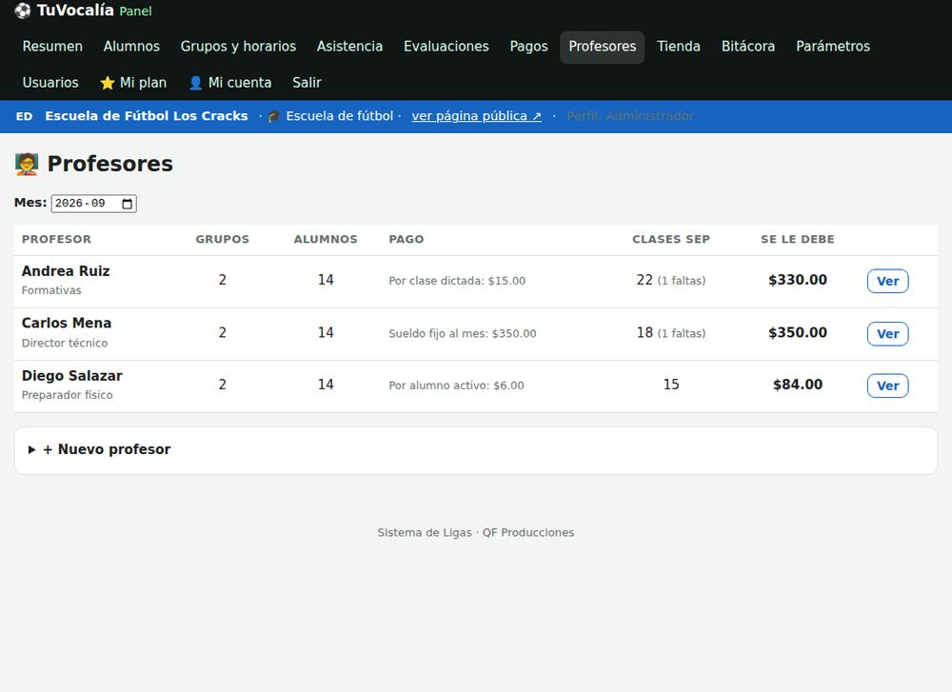This screenshot has width=952, height=692.
Task: View Andrea Ruiz's details with Ver
Action: 887,281
